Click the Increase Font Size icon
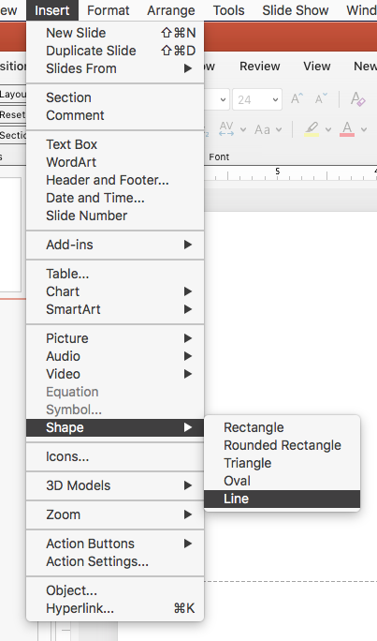The width and height of the screenshot is (377, 641). (x=297, y=99)
